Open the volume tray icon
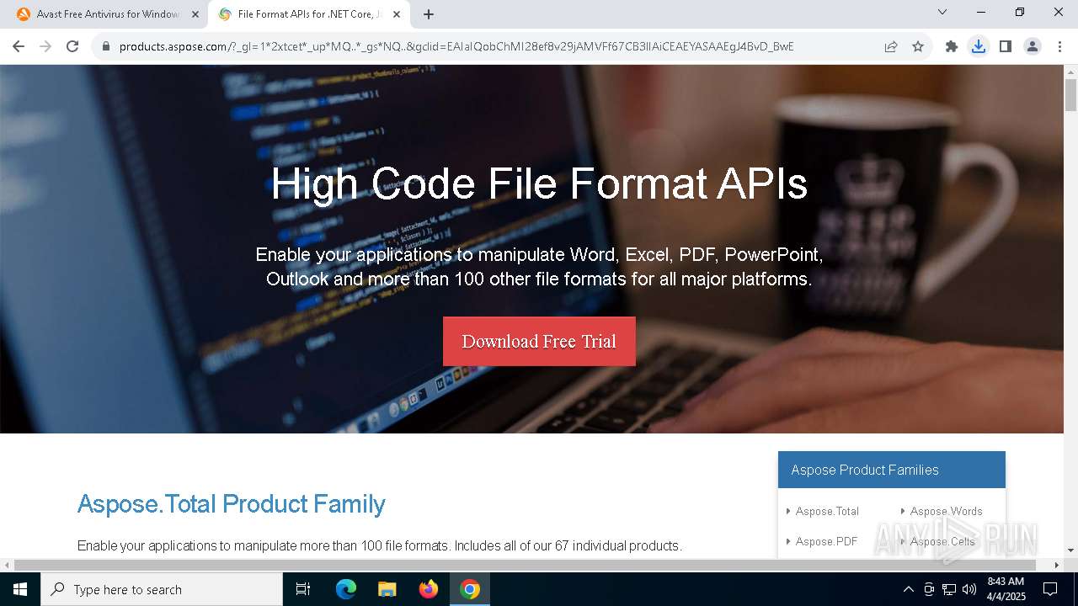 (969, 589)
